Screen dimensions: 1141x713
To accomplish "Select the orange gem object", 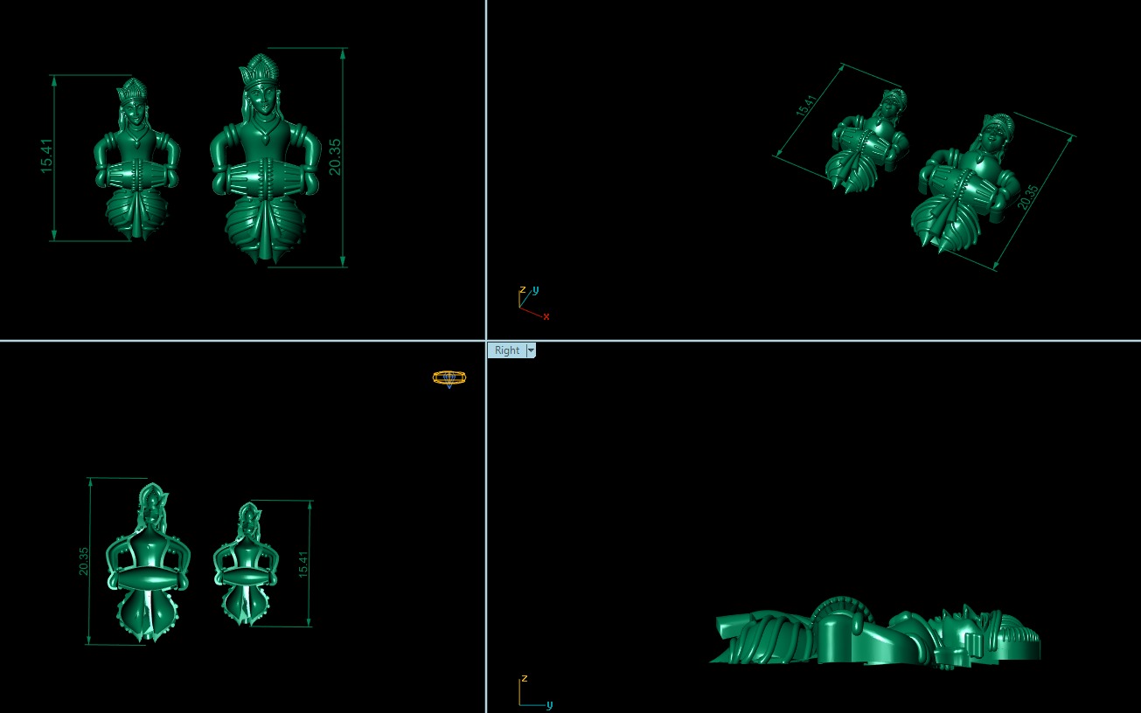I will point(449,378).
